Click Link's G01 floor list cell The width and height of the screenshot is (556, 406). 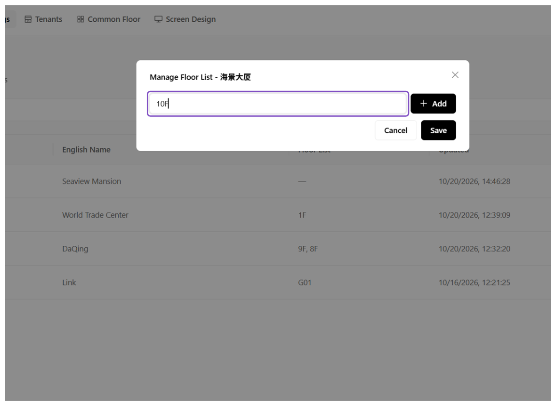click(305, 282)
